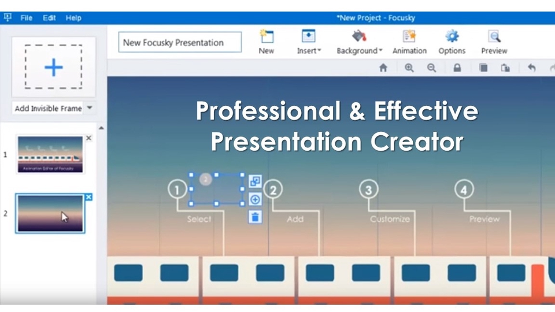
Task: Delete slide 2 with its blue X button
Action: click(x=88, y=197)
